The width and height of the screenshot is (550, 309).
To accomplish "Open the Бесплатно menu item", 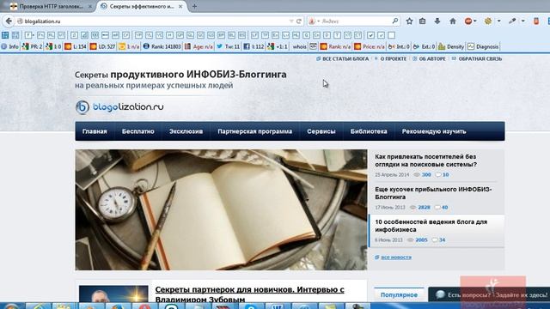I will (x=138, y=131).
